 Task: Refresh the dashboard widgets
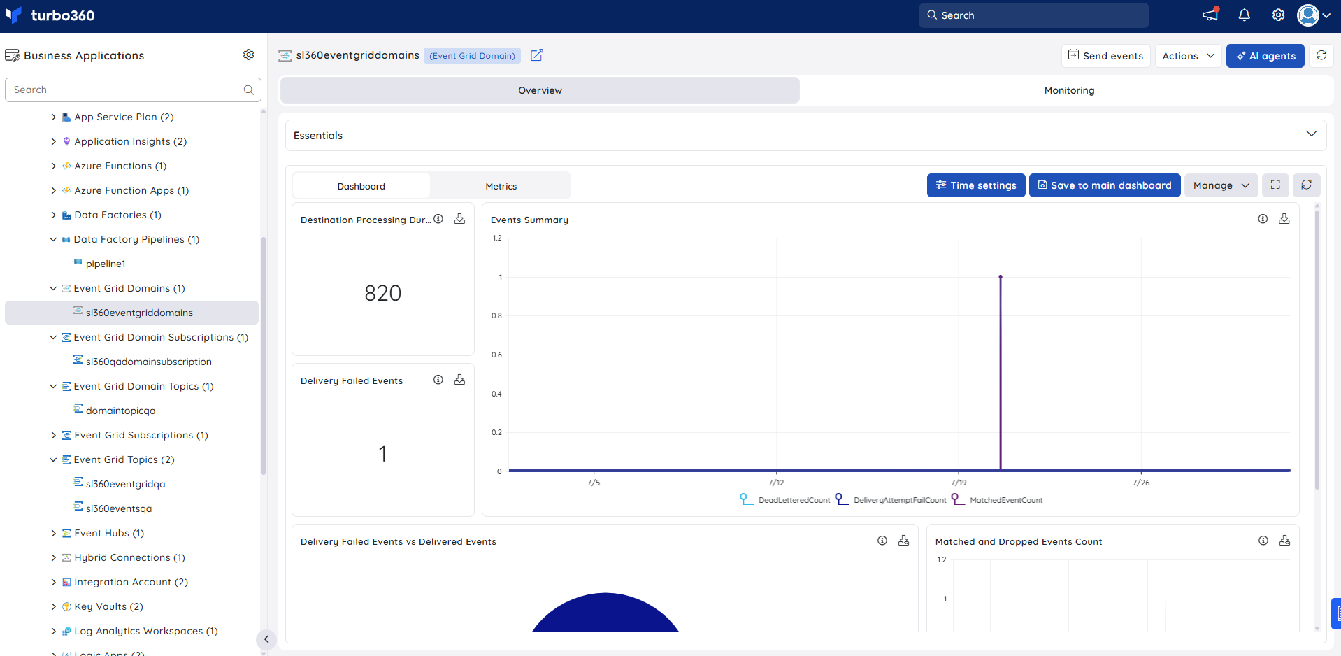pos(1306,185)
